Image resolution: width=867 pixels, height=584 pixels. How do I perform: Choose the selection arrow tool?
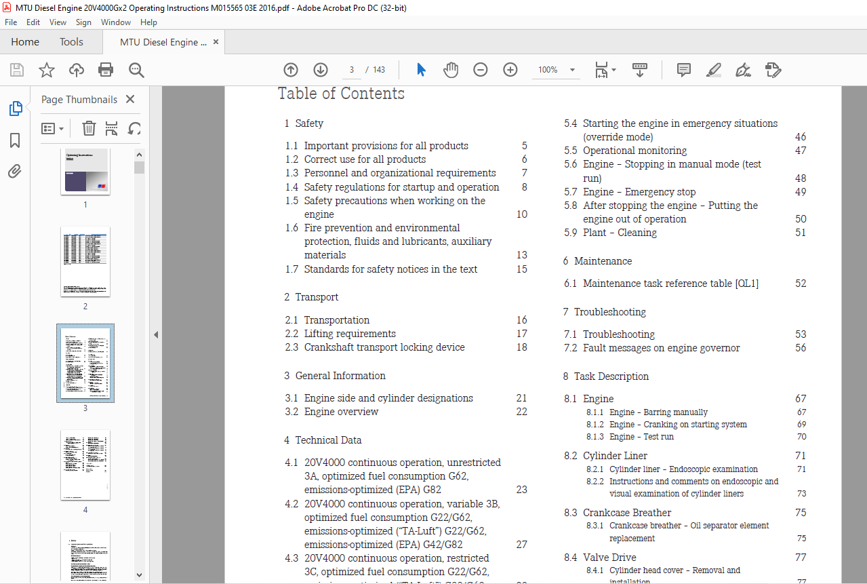tap(421, 70)
